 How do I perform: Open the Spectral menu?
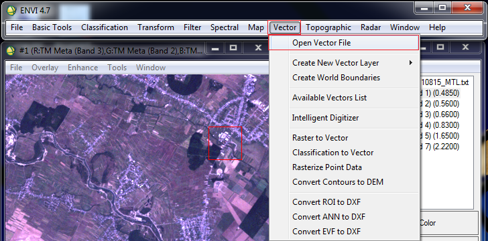coord(225,27)
